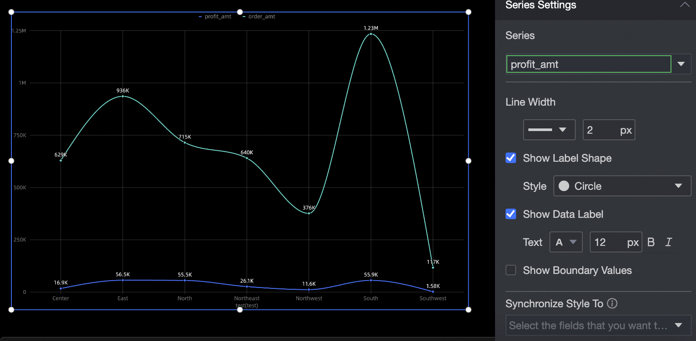The image size is (696, 341).
Task: Open the Circle style dropdown
Action: 622,186
